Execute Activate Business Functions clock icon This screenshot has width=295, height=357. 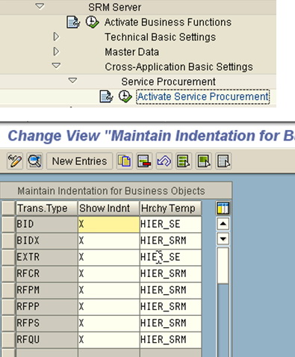[92, 22]
